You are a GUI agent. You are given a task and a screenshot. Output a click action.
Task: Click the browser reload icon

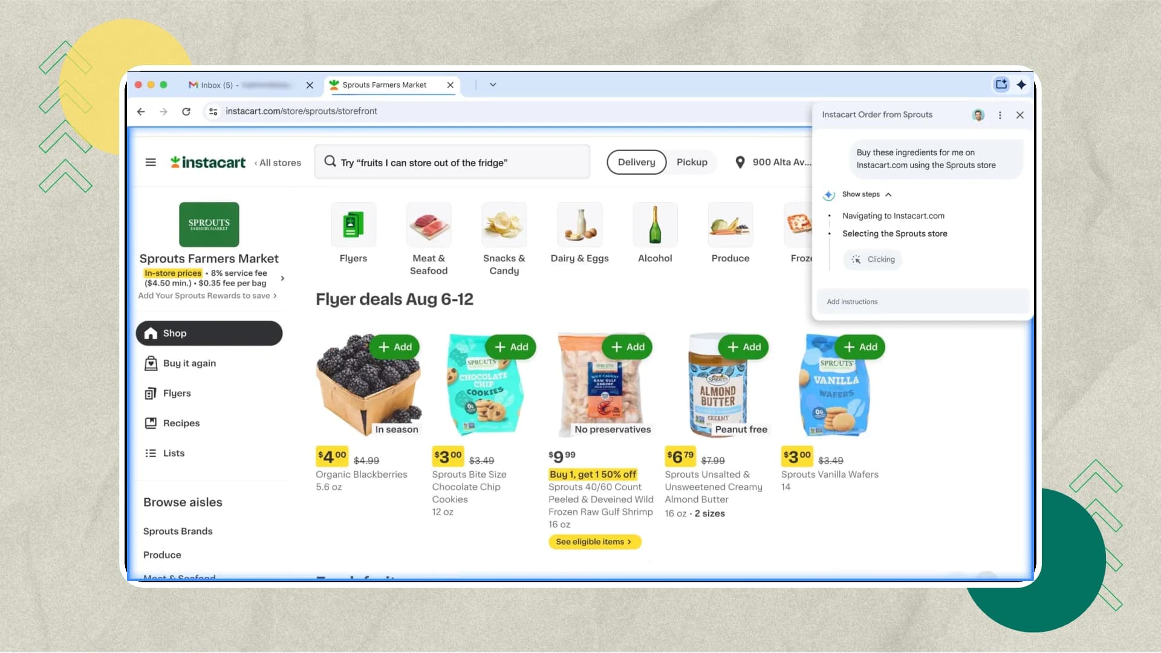click(186, 111)
